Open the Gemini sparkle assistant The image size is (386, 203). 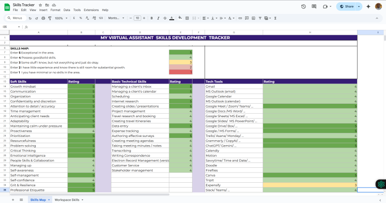point(368,7)
